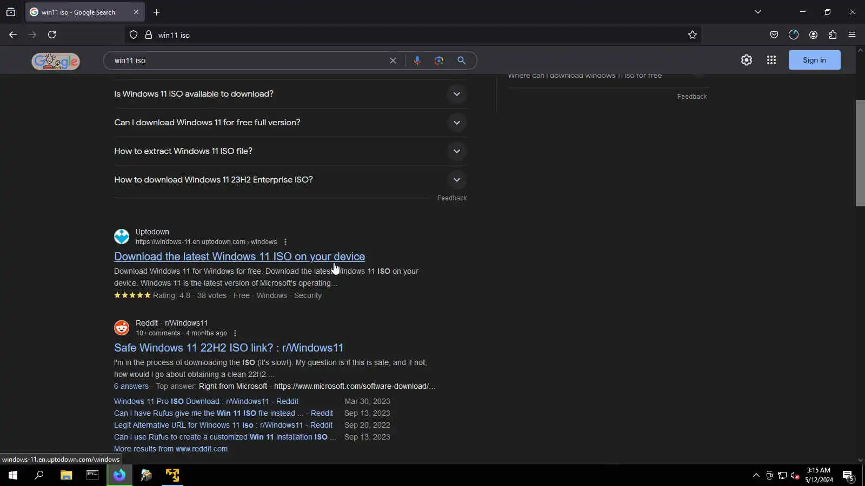This screenshot has width=865, height=486.
Task: Go to Google homepage via doodle logo
Action: tap(56, 61)
